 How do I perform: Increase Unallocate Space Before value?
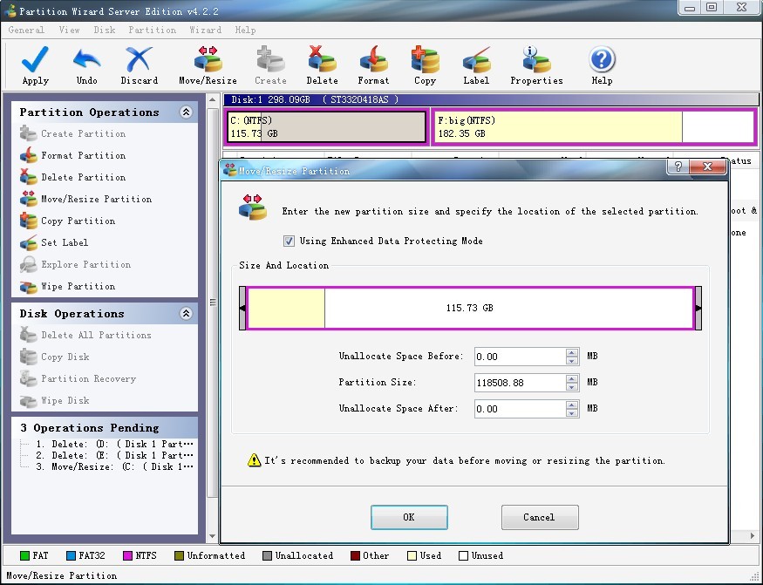(572, 352)
